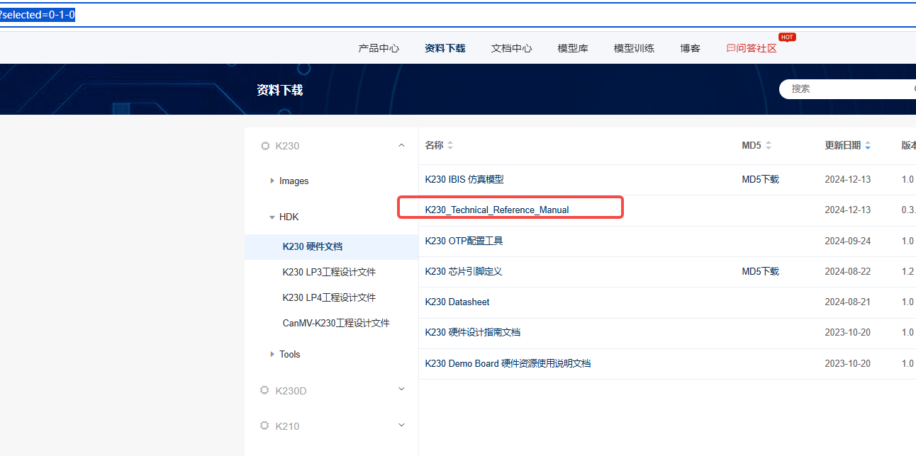Click the address bar URL text
Viewport: 916px width, 456px height.
38,15
